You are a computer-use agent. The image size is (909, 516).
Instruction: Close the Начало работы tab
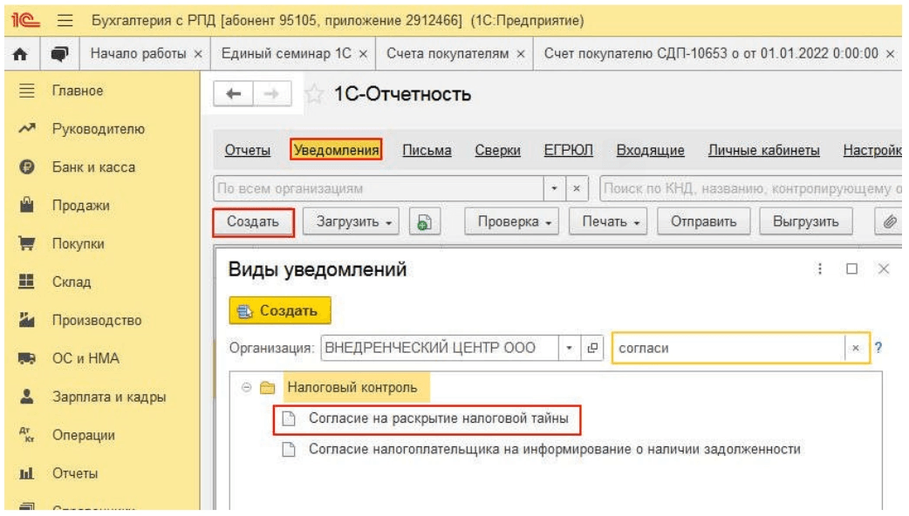point(198,54)
